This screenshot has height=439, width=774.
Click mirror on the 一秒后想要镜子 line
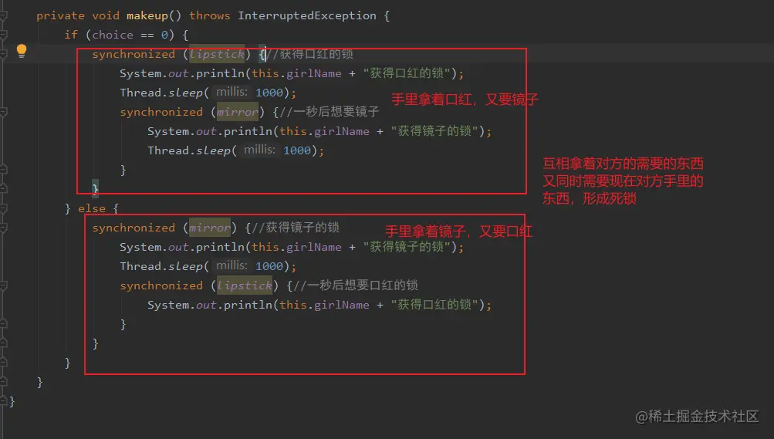(x=238, y=112)
